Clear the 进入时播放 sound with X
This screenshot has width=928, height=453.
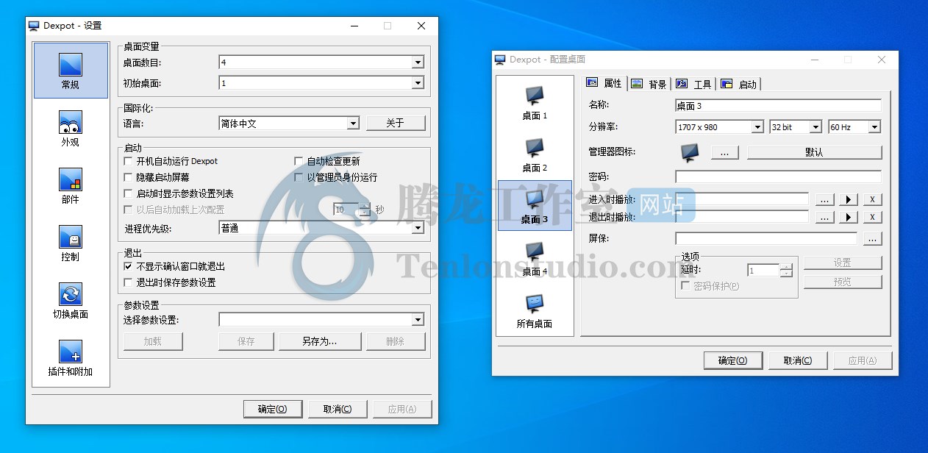[872, 199]
